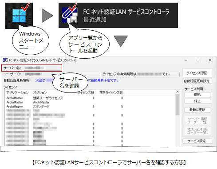
Task: Open オプション利用ユーザー一覧 button
Action: (x=197, y=131)
